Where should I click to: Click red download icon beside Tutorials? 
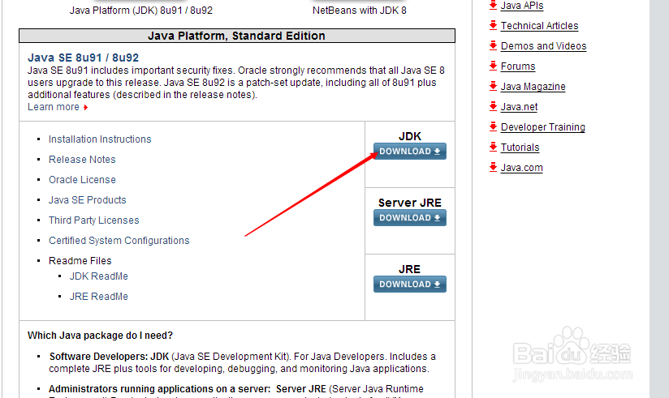click(x=493, y=147)
